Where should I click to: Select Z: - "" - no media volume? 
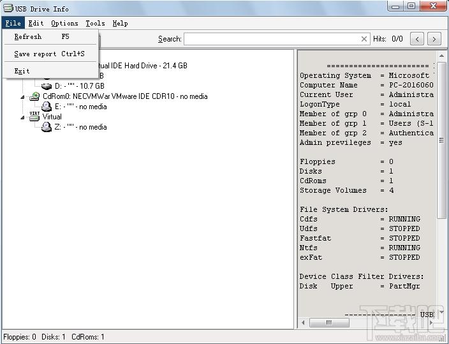point(81,127)
